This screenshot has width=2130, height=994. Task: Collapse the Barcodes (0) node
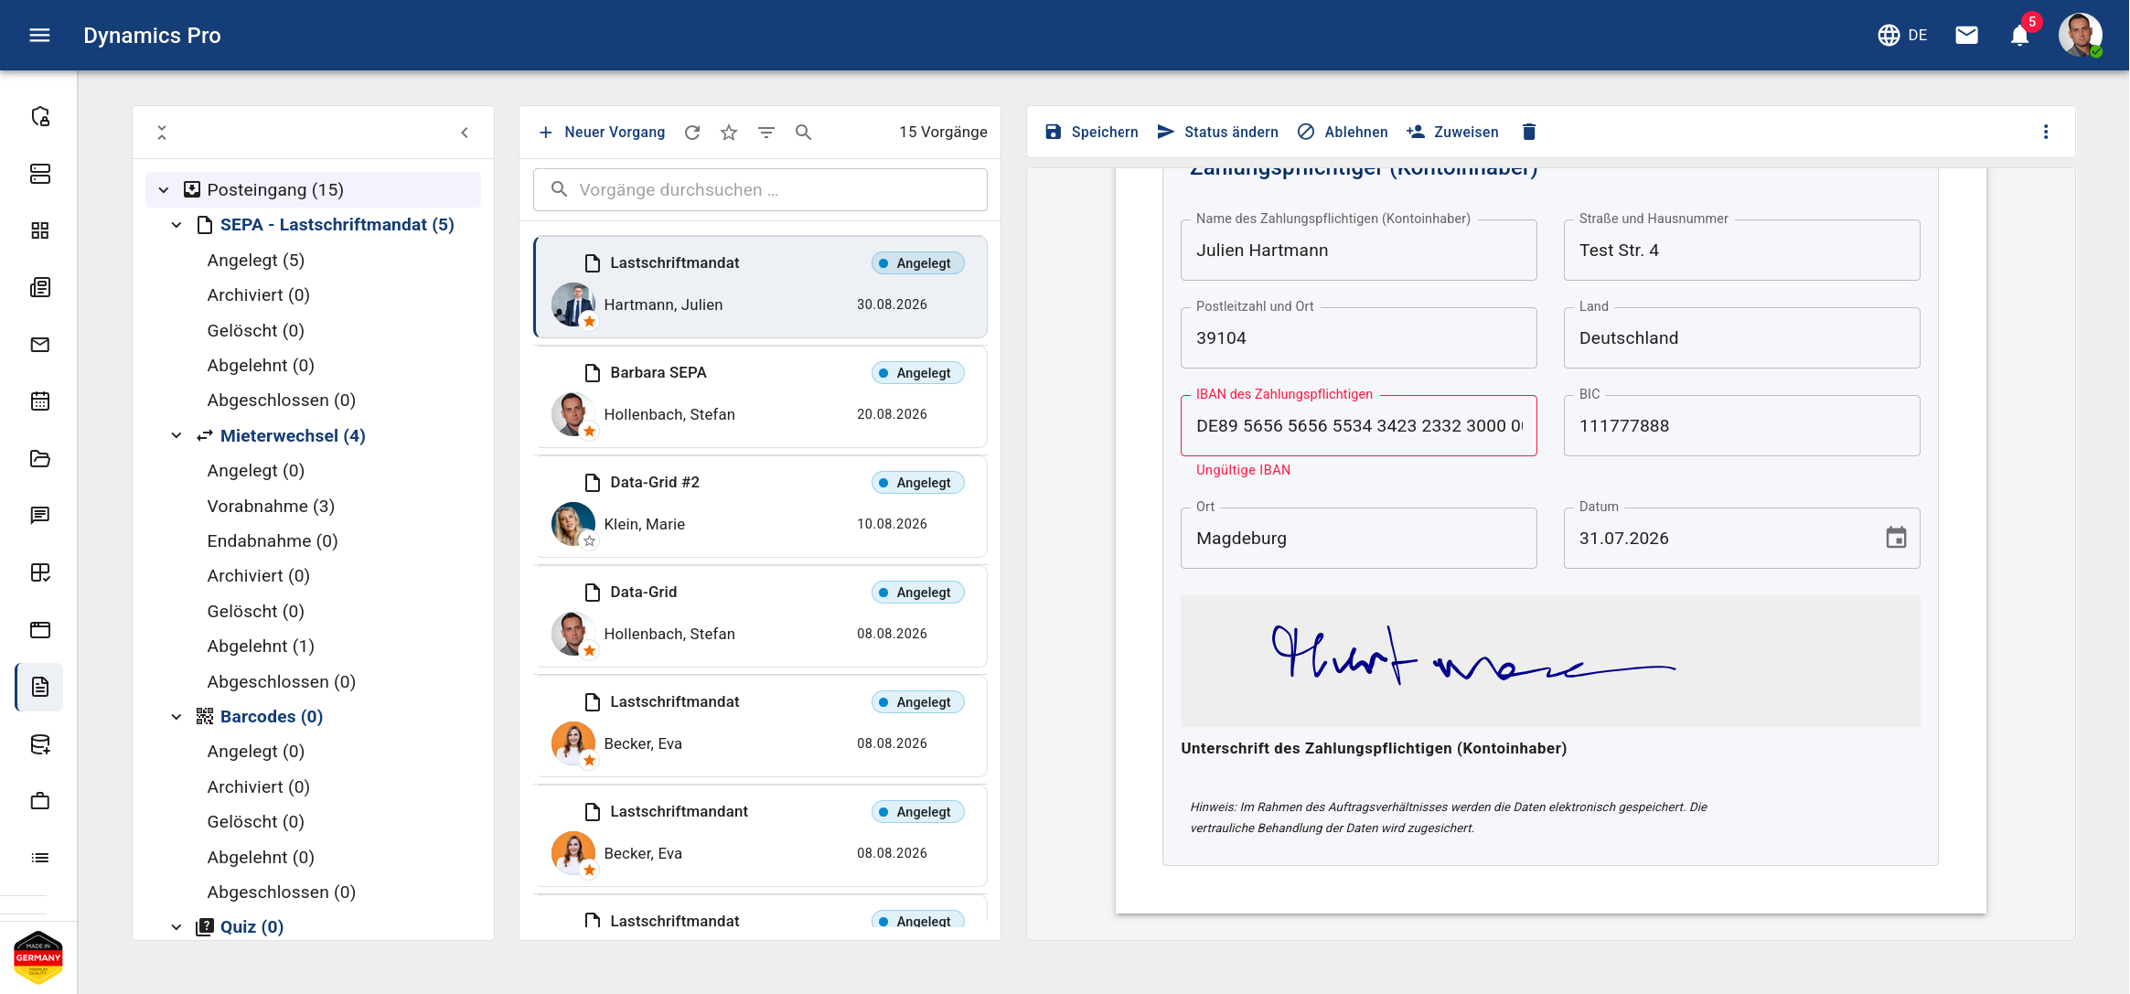177,717
